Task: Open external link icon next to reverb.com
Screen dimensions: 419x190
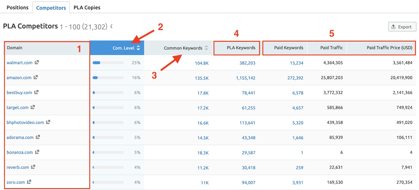Action: 33,167
